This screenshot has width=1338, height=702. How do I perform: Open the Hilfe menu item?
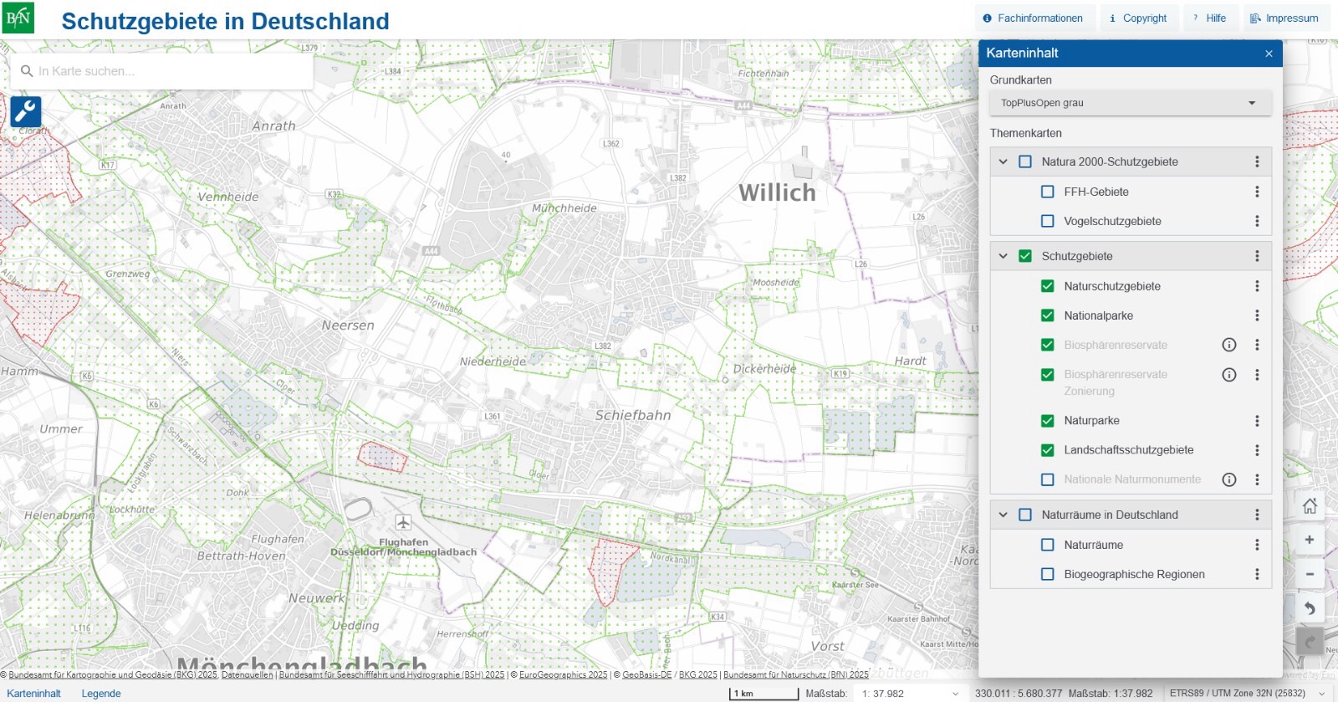[x=1209, y=18]
